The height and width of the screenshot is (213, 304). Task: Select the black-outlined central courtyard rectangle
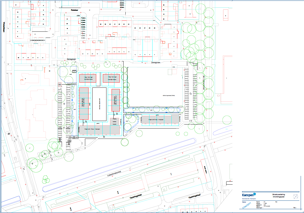pos(99,104)
